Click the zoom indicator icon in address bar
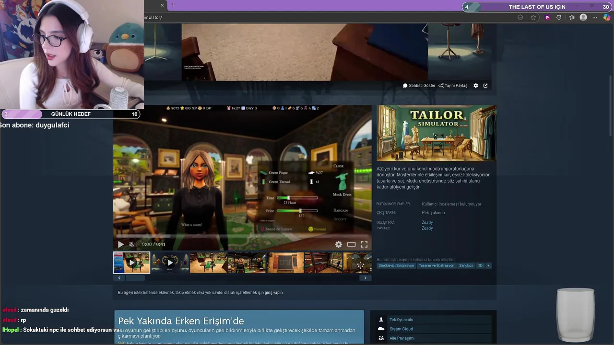 520,17
